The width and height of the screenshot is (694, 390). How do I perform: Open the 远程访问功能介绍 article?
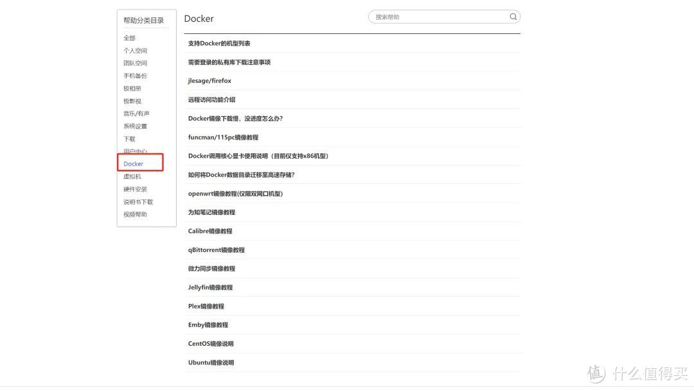coord(210,99)
